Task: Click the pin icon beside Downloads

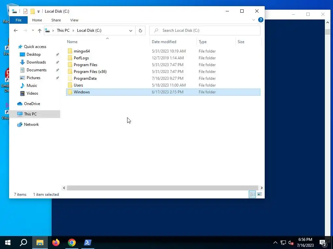Action: pyautogui.click(x=57, y=62)
